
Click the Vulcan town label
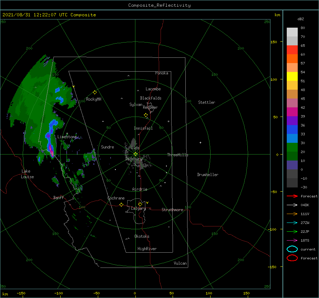[x=180, y=263]
